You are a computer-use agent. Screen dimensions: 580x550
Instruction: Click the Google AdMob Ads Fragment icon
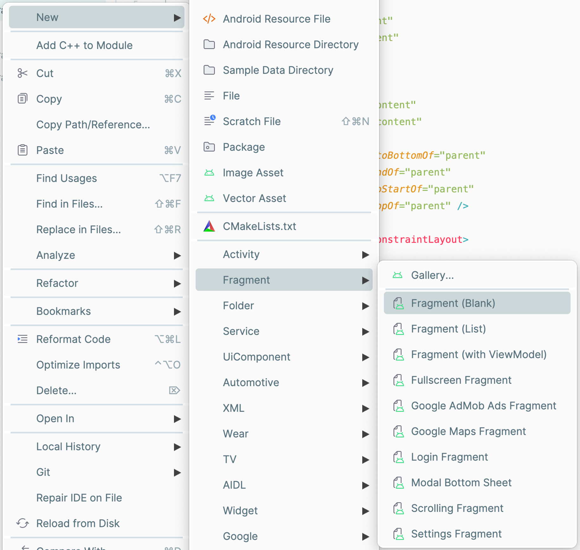(x=398, y=406)
